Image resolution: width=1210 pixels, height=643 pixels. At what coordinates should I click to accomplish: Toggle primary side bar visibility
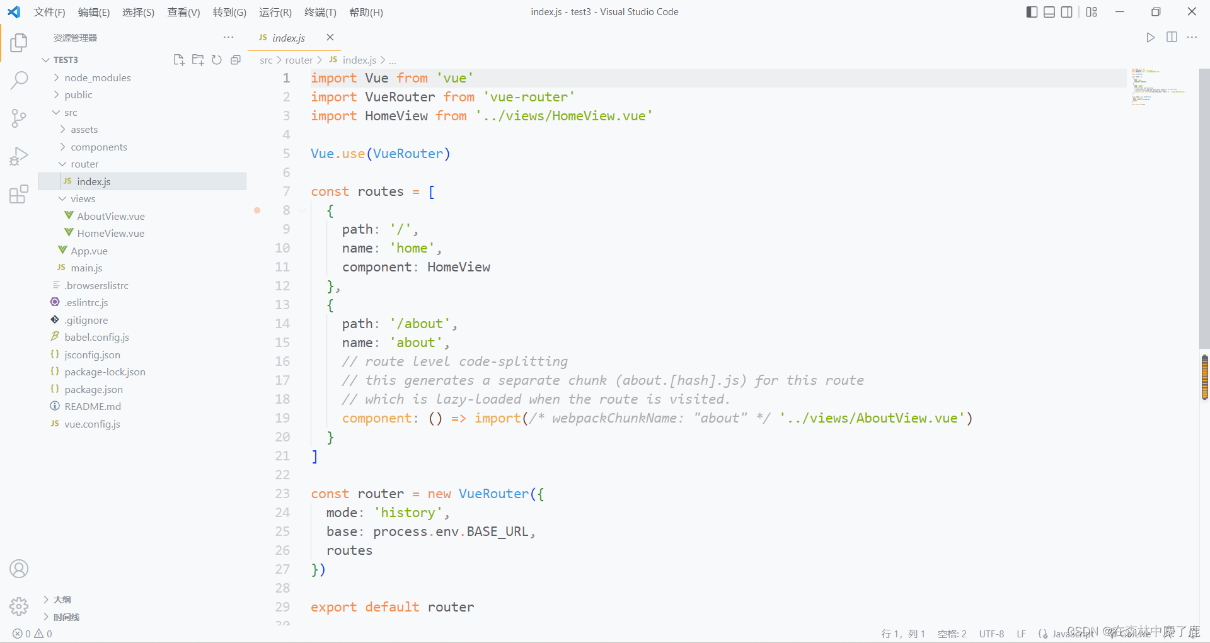pyautogui.click(x=1032, y=12)
